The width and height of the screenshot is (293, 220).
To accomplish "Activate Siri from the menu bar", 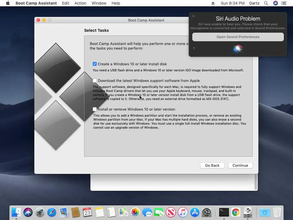I will (276, 3).
